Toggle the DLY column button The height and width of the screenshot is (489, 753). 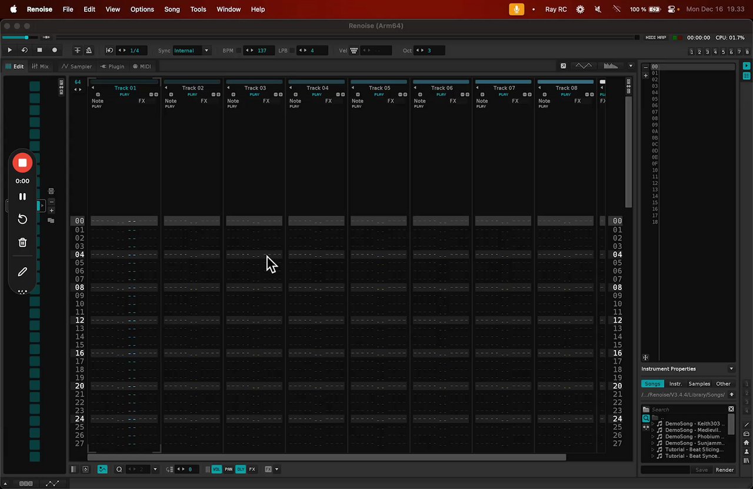(x=241, y=470)
